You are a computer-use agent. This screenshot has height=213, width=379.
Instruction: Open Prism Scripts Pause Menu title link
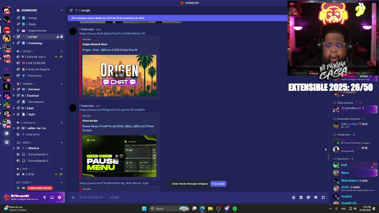pyautogui.click(x=118, y=128)
